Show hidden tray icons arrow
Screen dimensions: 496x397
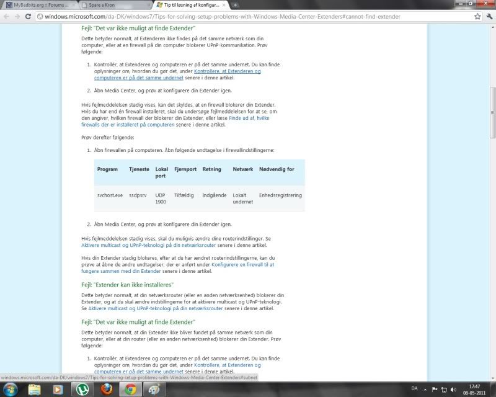click(x=425, y=390)
